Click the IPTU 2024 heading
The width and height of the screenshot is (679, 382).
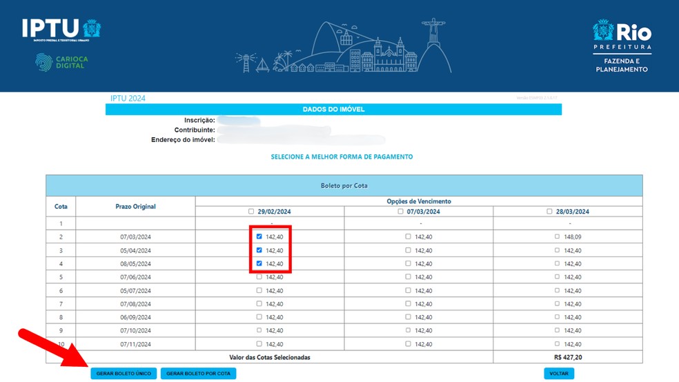[x=128, y=98]
